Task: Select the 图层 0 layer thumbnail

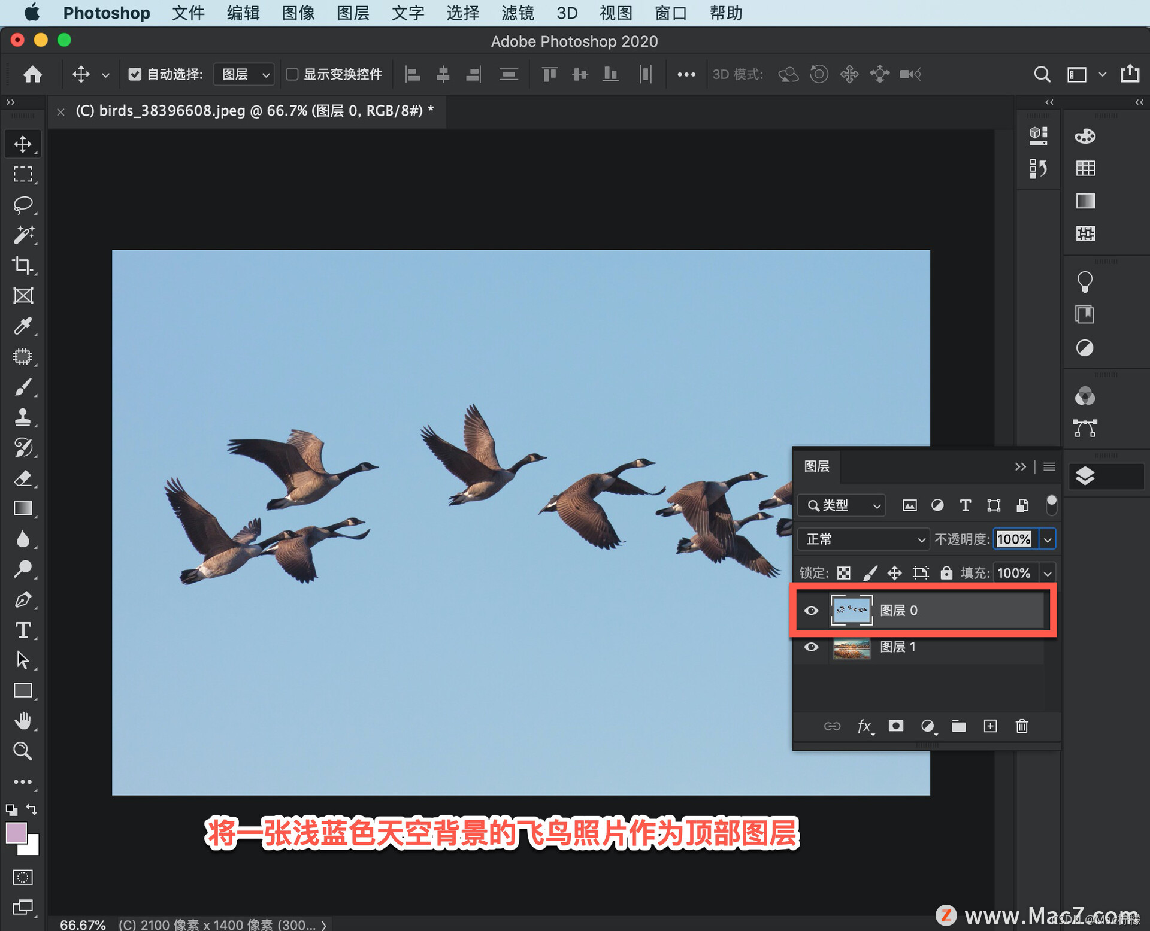Action: coord(851,610)
